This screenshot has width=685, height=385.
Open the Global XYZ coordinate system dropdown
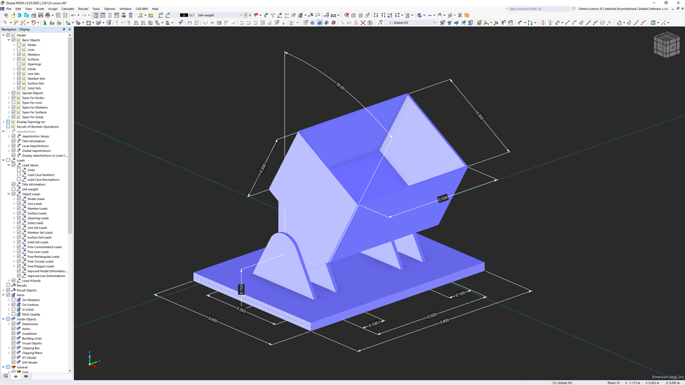coord(436,22)
